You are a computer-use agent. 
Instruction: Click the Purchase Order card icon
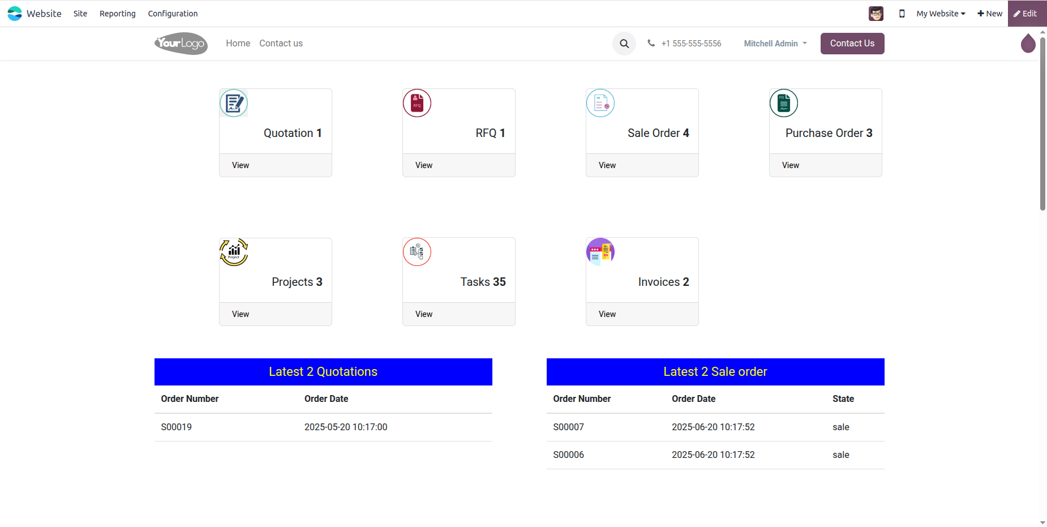(784, 103)
